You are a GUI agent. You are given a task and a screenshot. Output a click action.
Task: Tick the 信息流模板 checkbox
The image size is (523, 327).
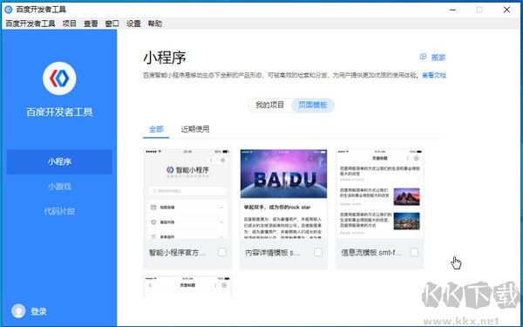(x=414, y=252)
